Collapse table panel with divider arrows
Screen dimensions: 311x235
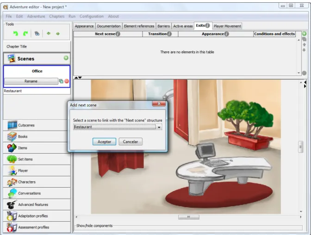tap(78, 77)
